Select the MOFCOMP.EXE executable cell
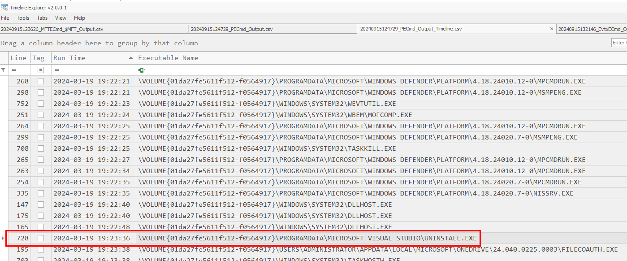The height and width of the screenshot is (261, 627). click(x=381, y=115)
